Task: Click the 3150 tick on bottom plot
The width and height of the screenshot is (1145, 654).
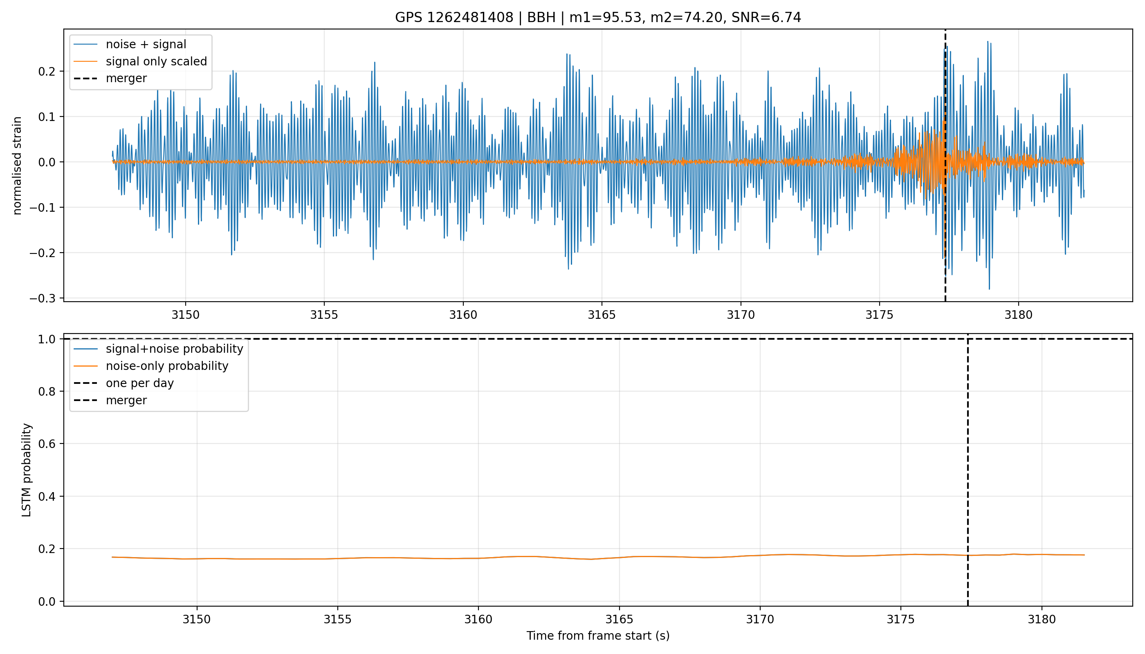Action: [196, 619]
